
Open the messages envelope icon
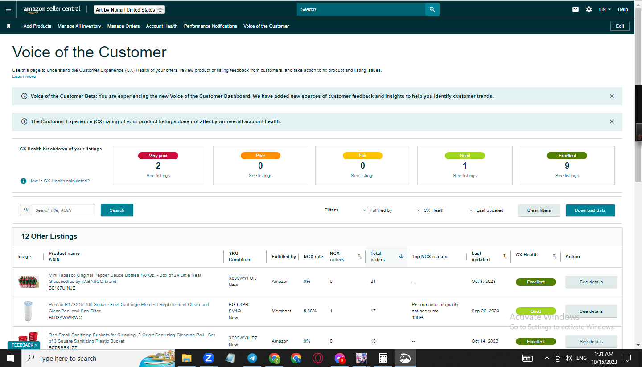(x=576, y=9)
